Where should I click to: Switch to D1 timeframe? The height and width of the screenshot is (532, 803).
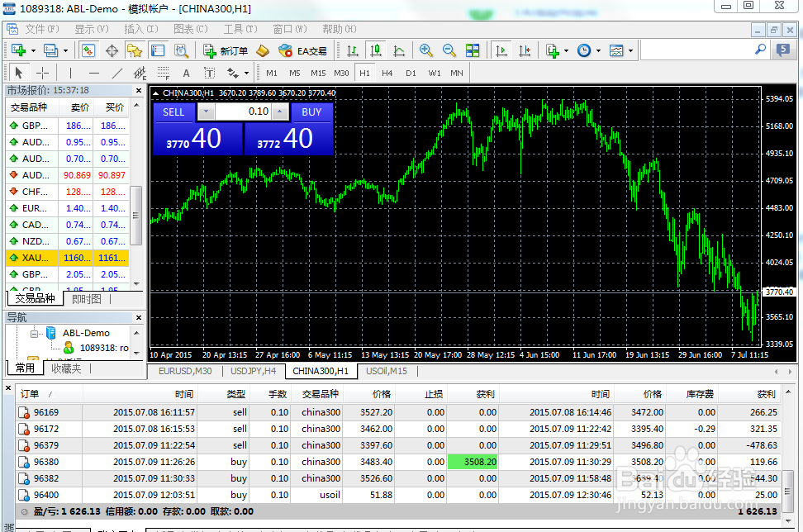(411, 73)
